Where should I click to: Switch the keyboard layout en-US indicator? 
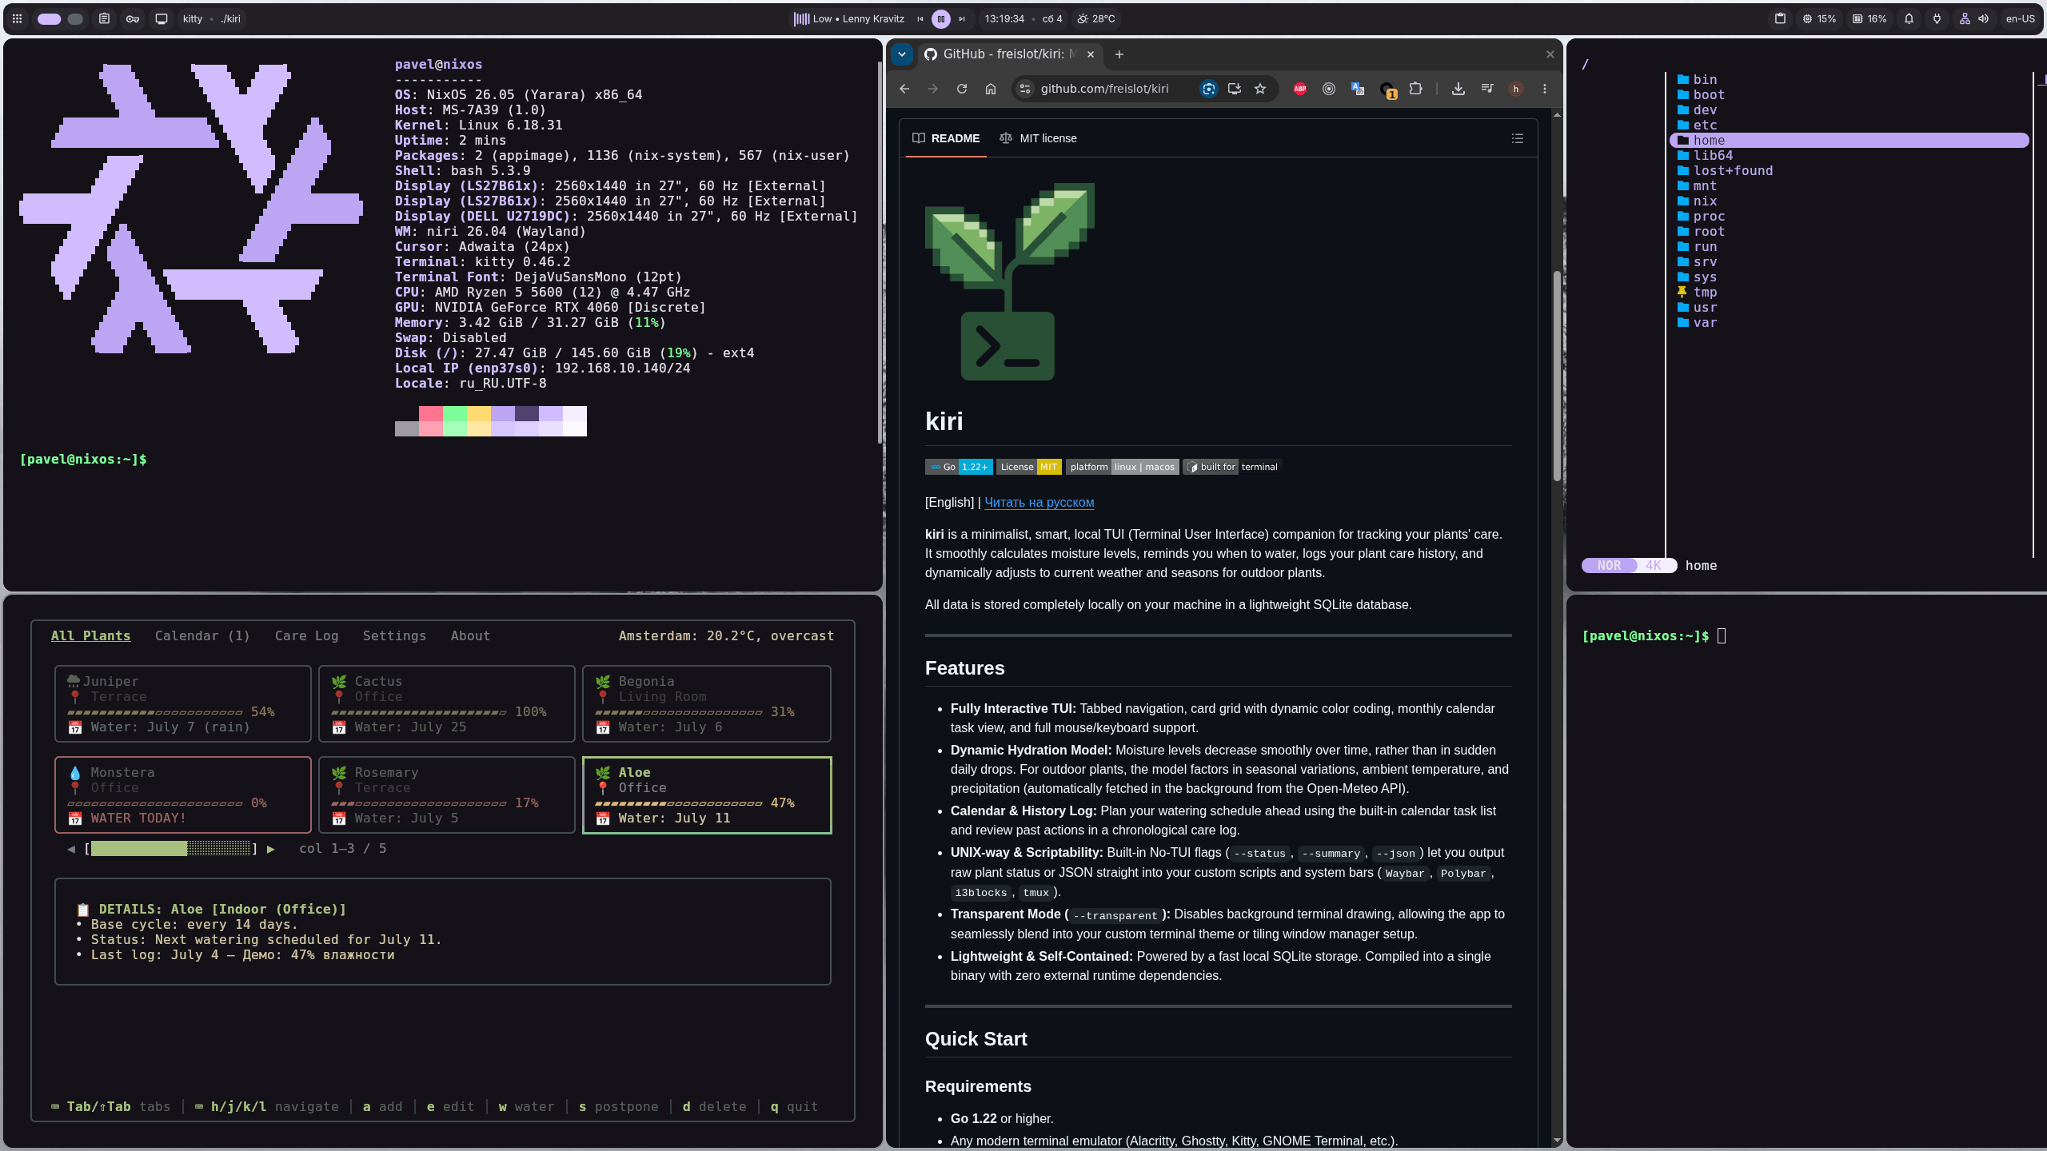click(2020, 18)
